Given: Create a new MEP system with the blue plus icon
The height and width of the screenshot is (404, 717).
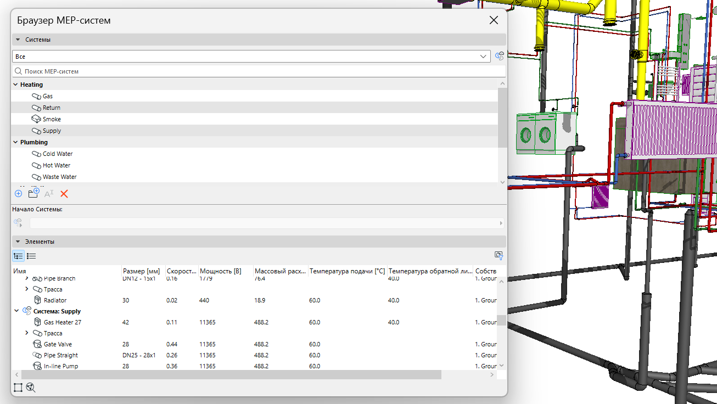Looking at the screenshot, I should coord(18,194).
